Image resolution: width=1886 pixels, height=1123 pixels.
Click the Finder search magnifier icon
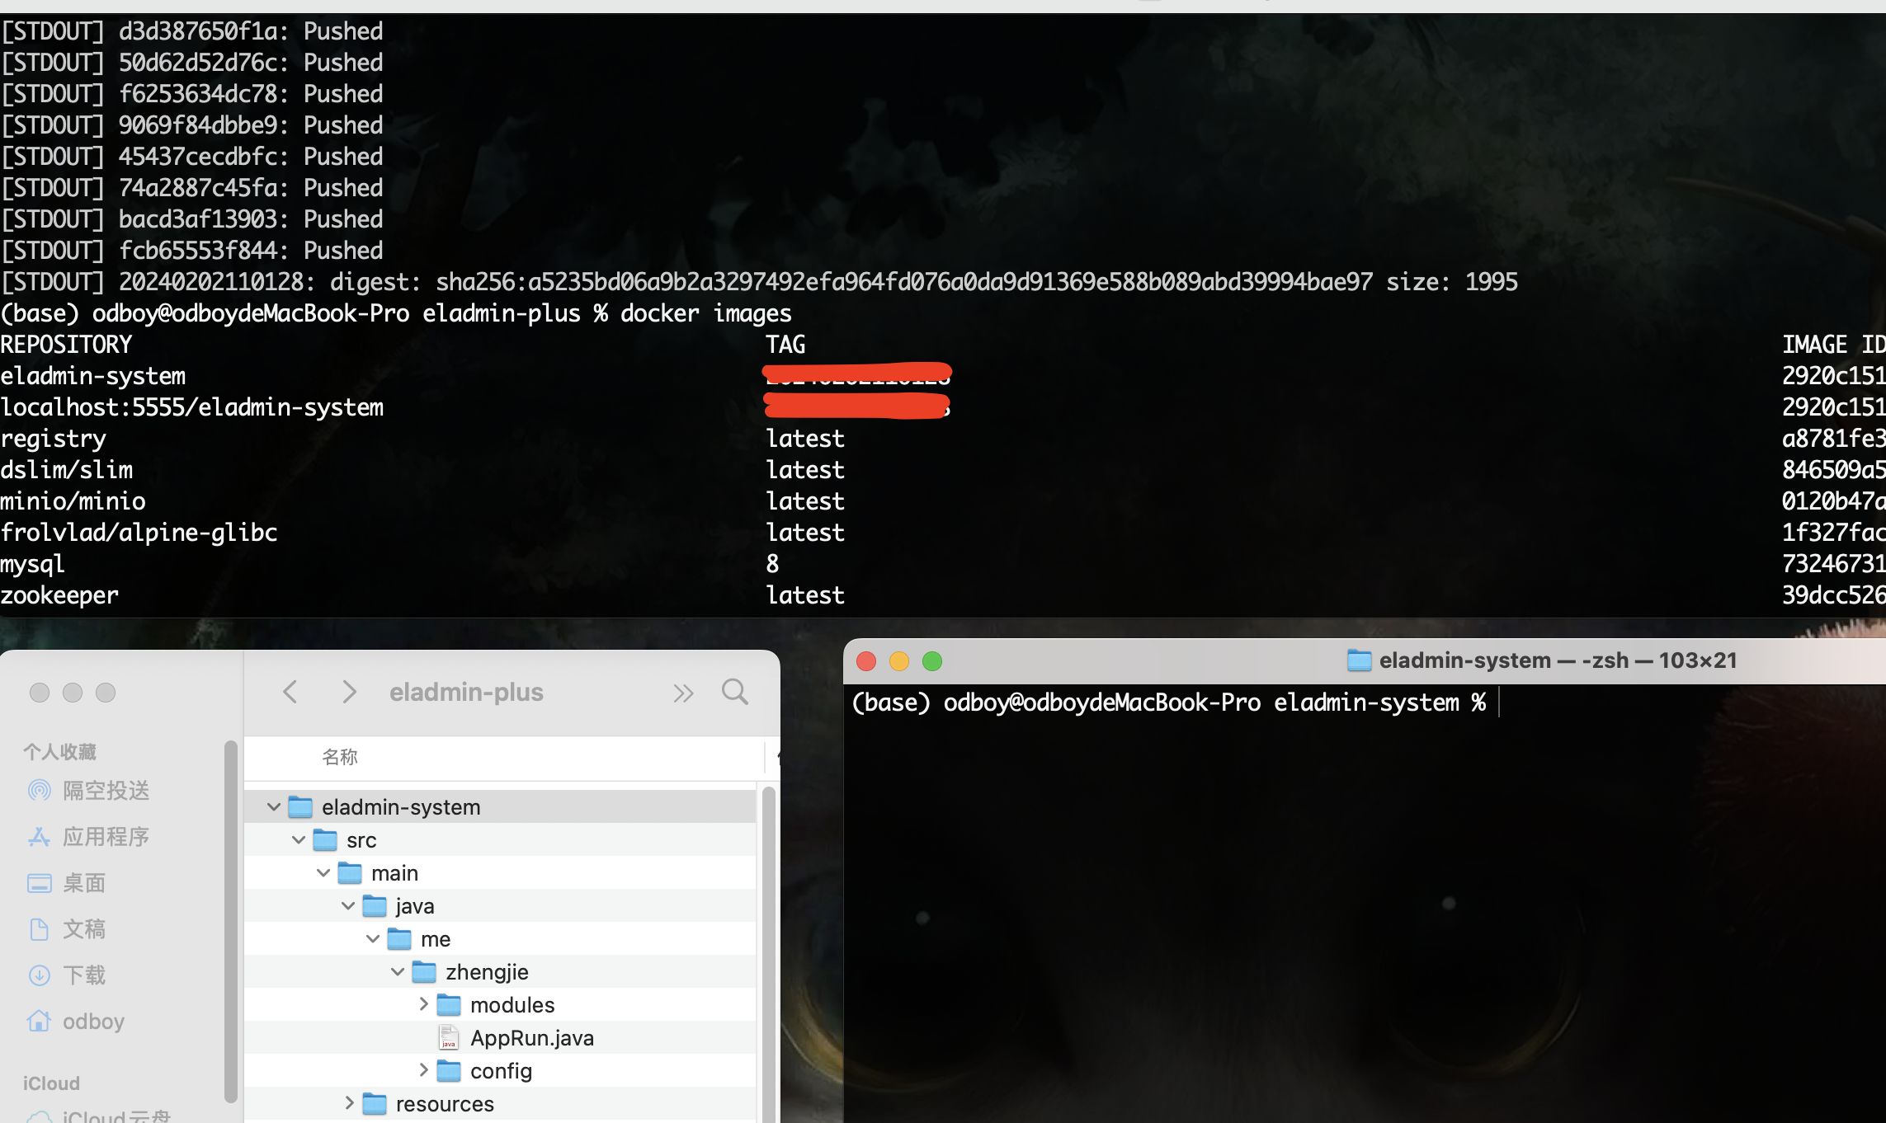pyautogui.click(x=734, y=692)
